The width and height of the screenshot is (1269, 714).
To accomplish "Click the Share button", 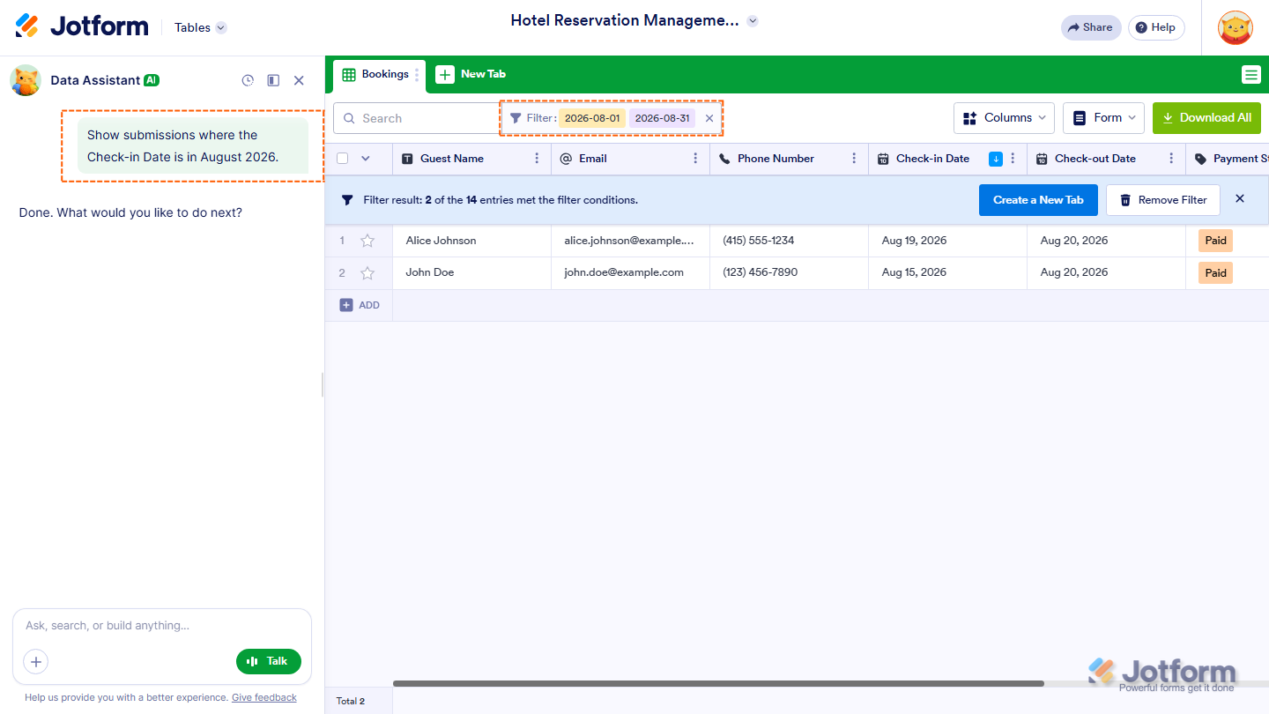I will (1091, 27).
